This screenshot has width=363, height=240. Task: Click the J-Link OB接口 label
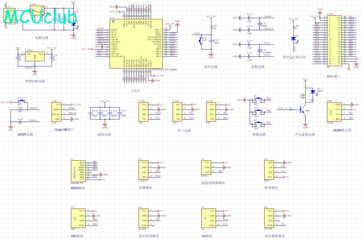tap(64, 130)
